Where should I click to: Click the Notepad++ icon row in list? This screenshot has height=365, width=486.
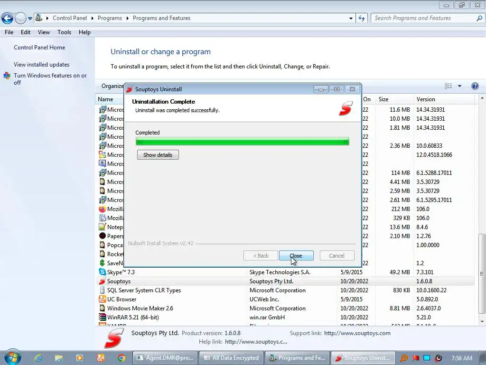point(103,227)
